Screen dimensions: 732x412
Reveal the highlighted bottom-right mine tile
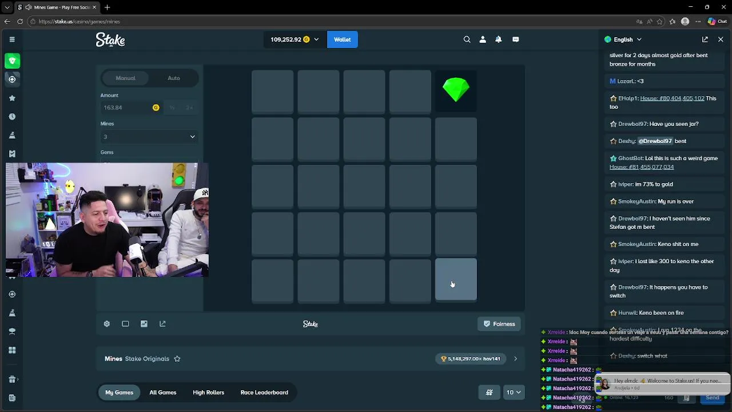[x=456, y=279]
